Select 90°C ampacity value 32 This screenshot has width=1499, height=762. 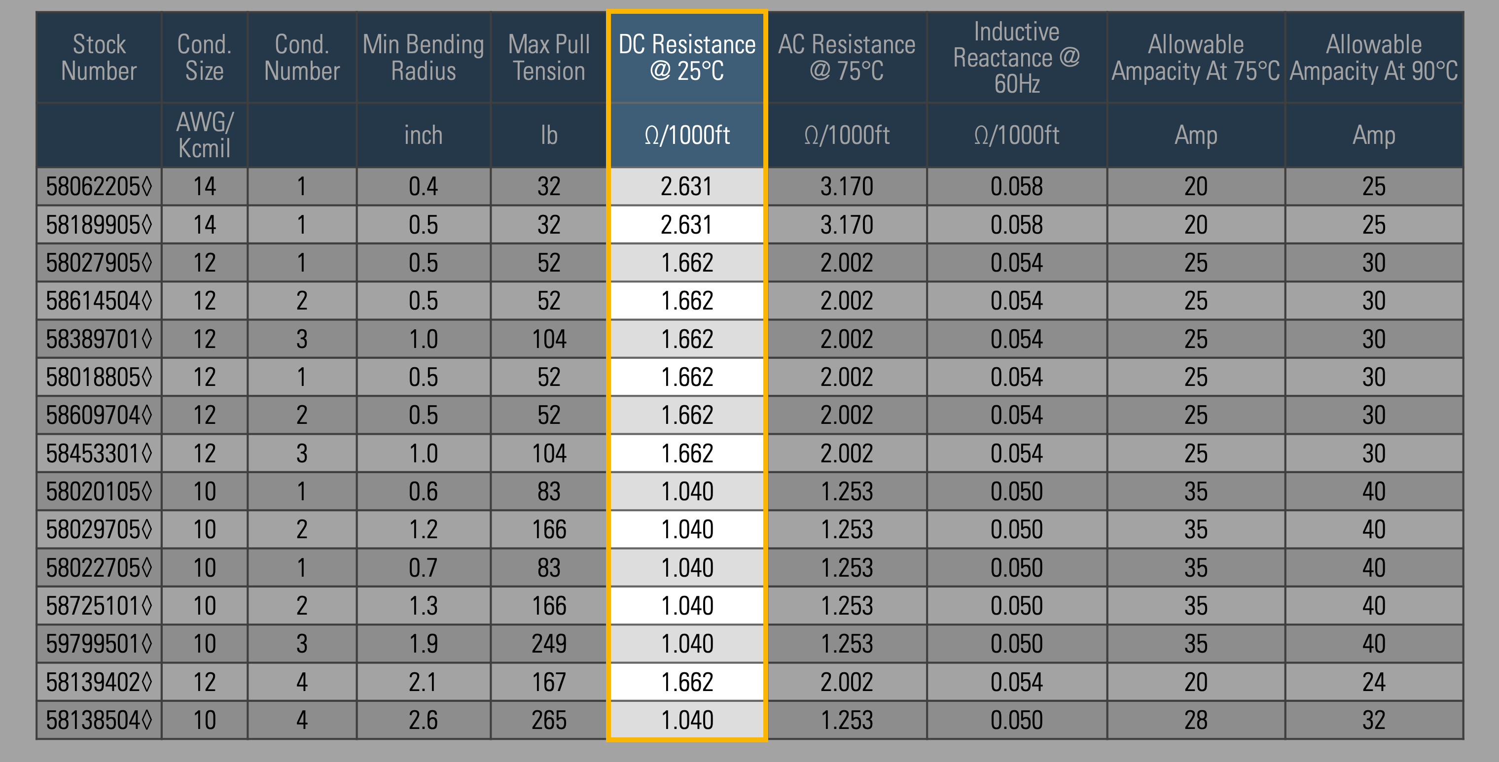click(1374, 720)
